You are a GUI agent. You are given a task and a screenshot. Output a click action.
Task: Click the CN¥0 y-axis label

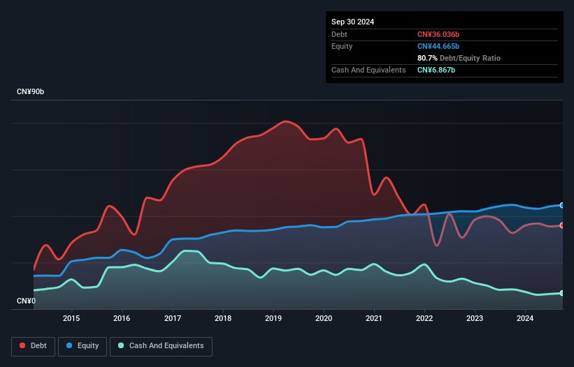[26, 301]
